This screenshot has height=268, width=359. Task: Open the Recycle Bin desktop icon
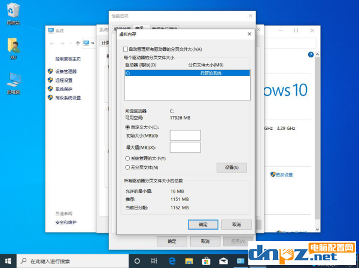tap(13, 14)
